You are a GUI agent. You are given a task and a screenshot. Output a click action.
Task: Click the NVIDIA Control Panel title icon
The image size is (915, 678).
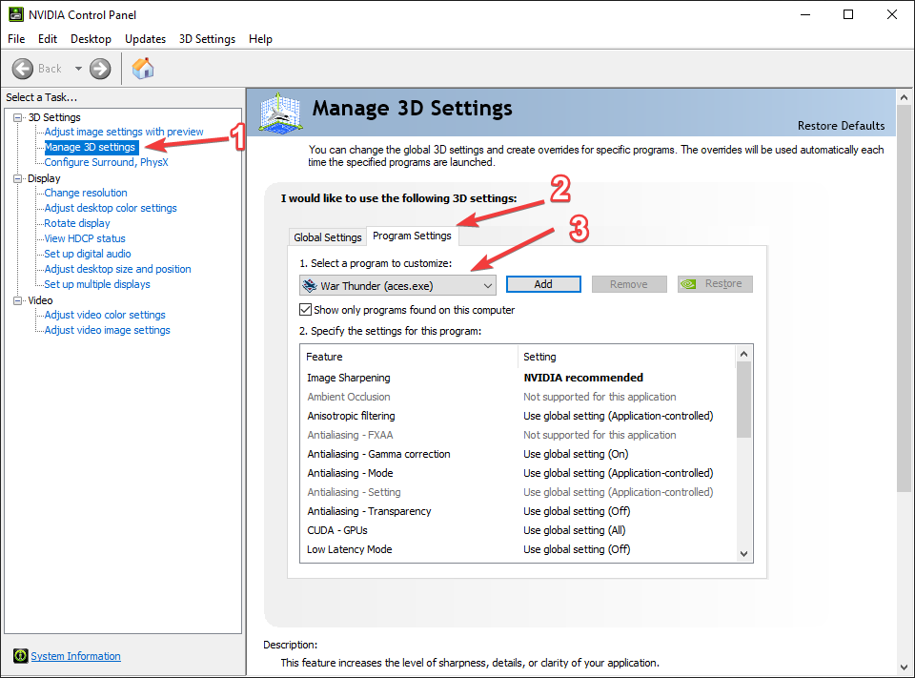(16, 14)
